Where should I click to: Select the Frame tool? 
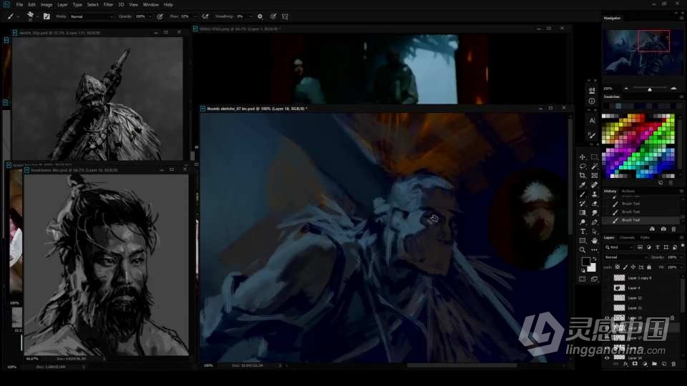pos(594,176)
